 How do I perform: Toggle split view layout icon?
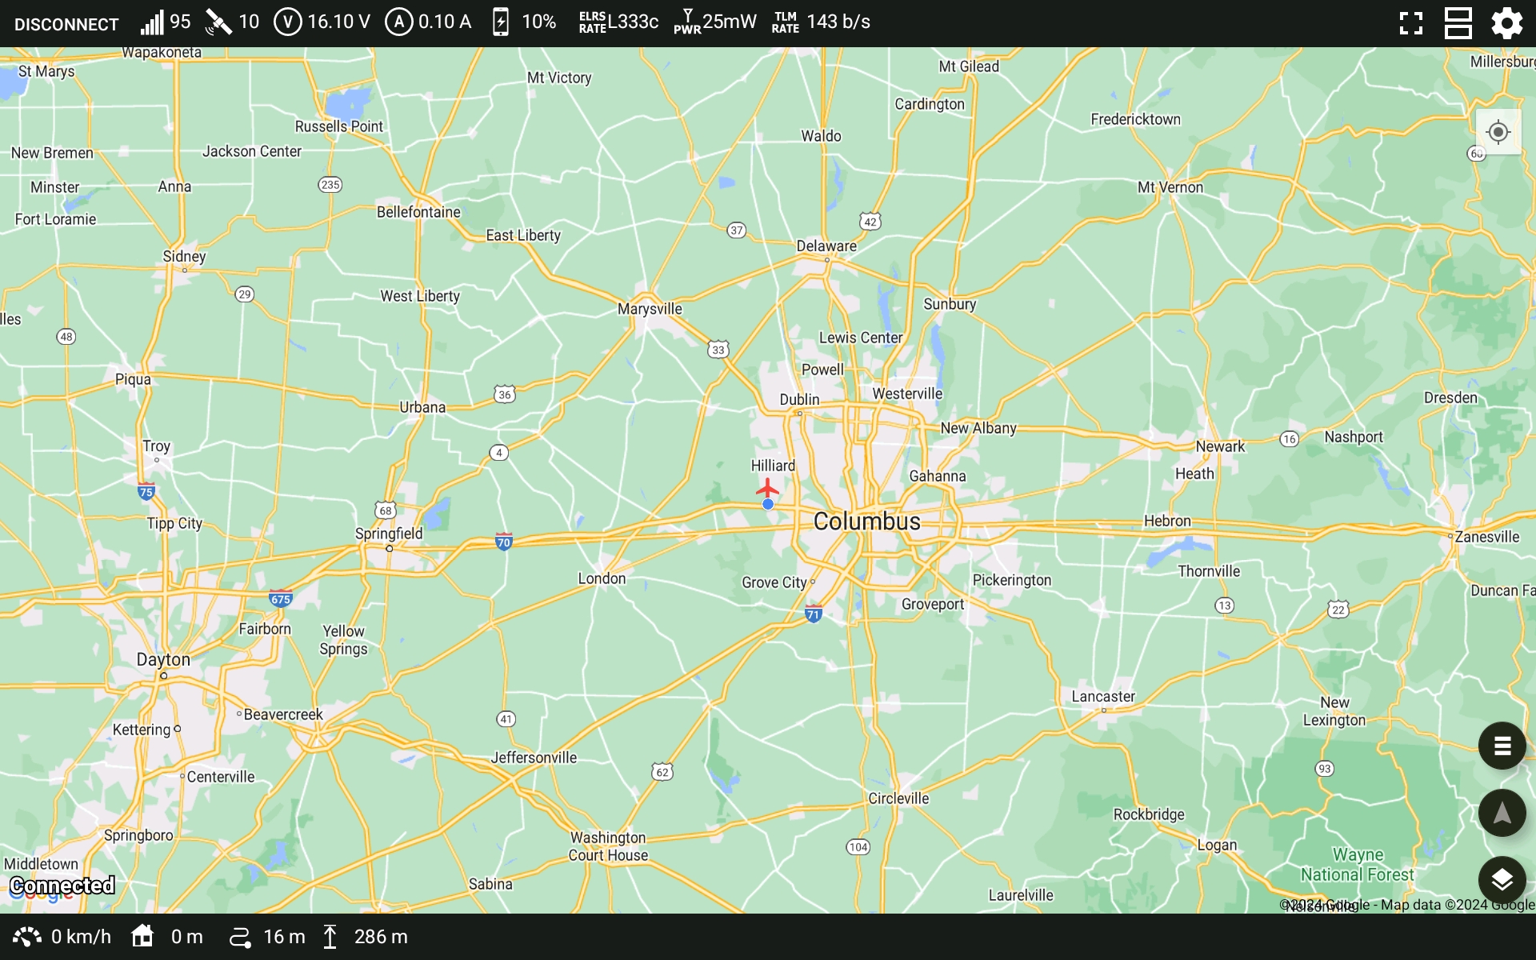point(1458,23)
